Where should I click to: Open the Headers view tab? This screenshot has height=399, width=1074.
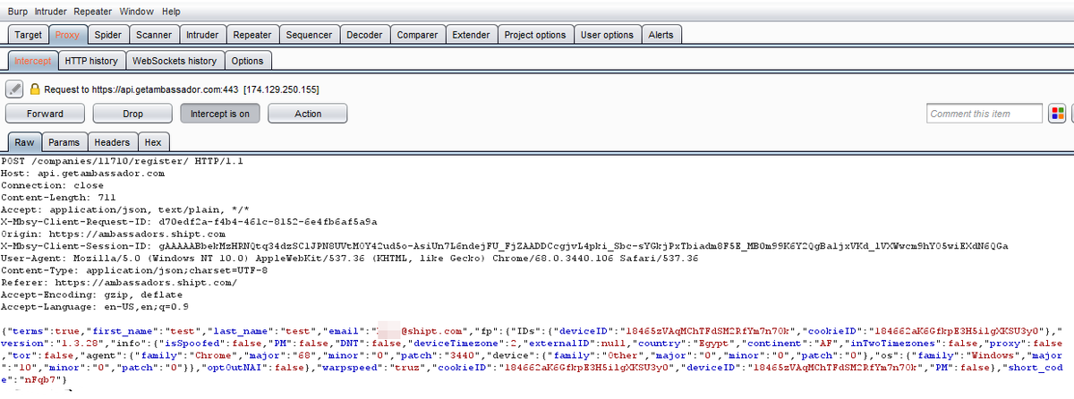click(x=112, y=142)
